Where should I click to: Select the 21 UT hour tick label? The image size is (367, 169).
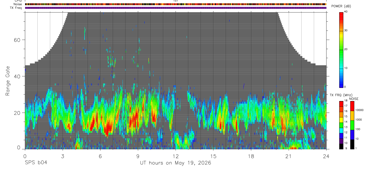288,156
